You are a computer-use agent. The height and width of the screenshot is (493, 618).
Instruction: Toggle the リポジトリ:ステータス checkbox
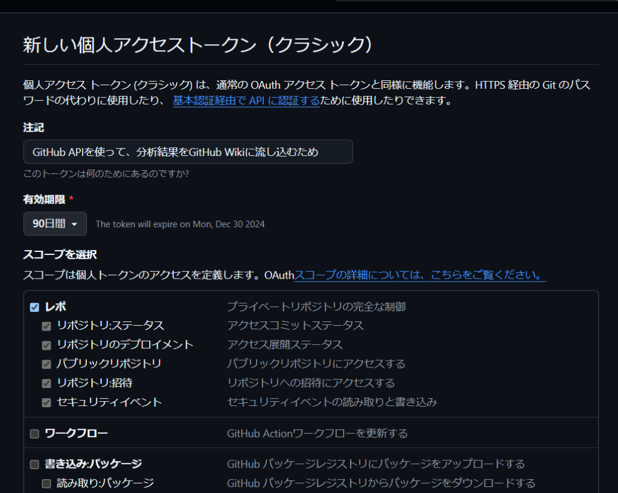(46, 326)
